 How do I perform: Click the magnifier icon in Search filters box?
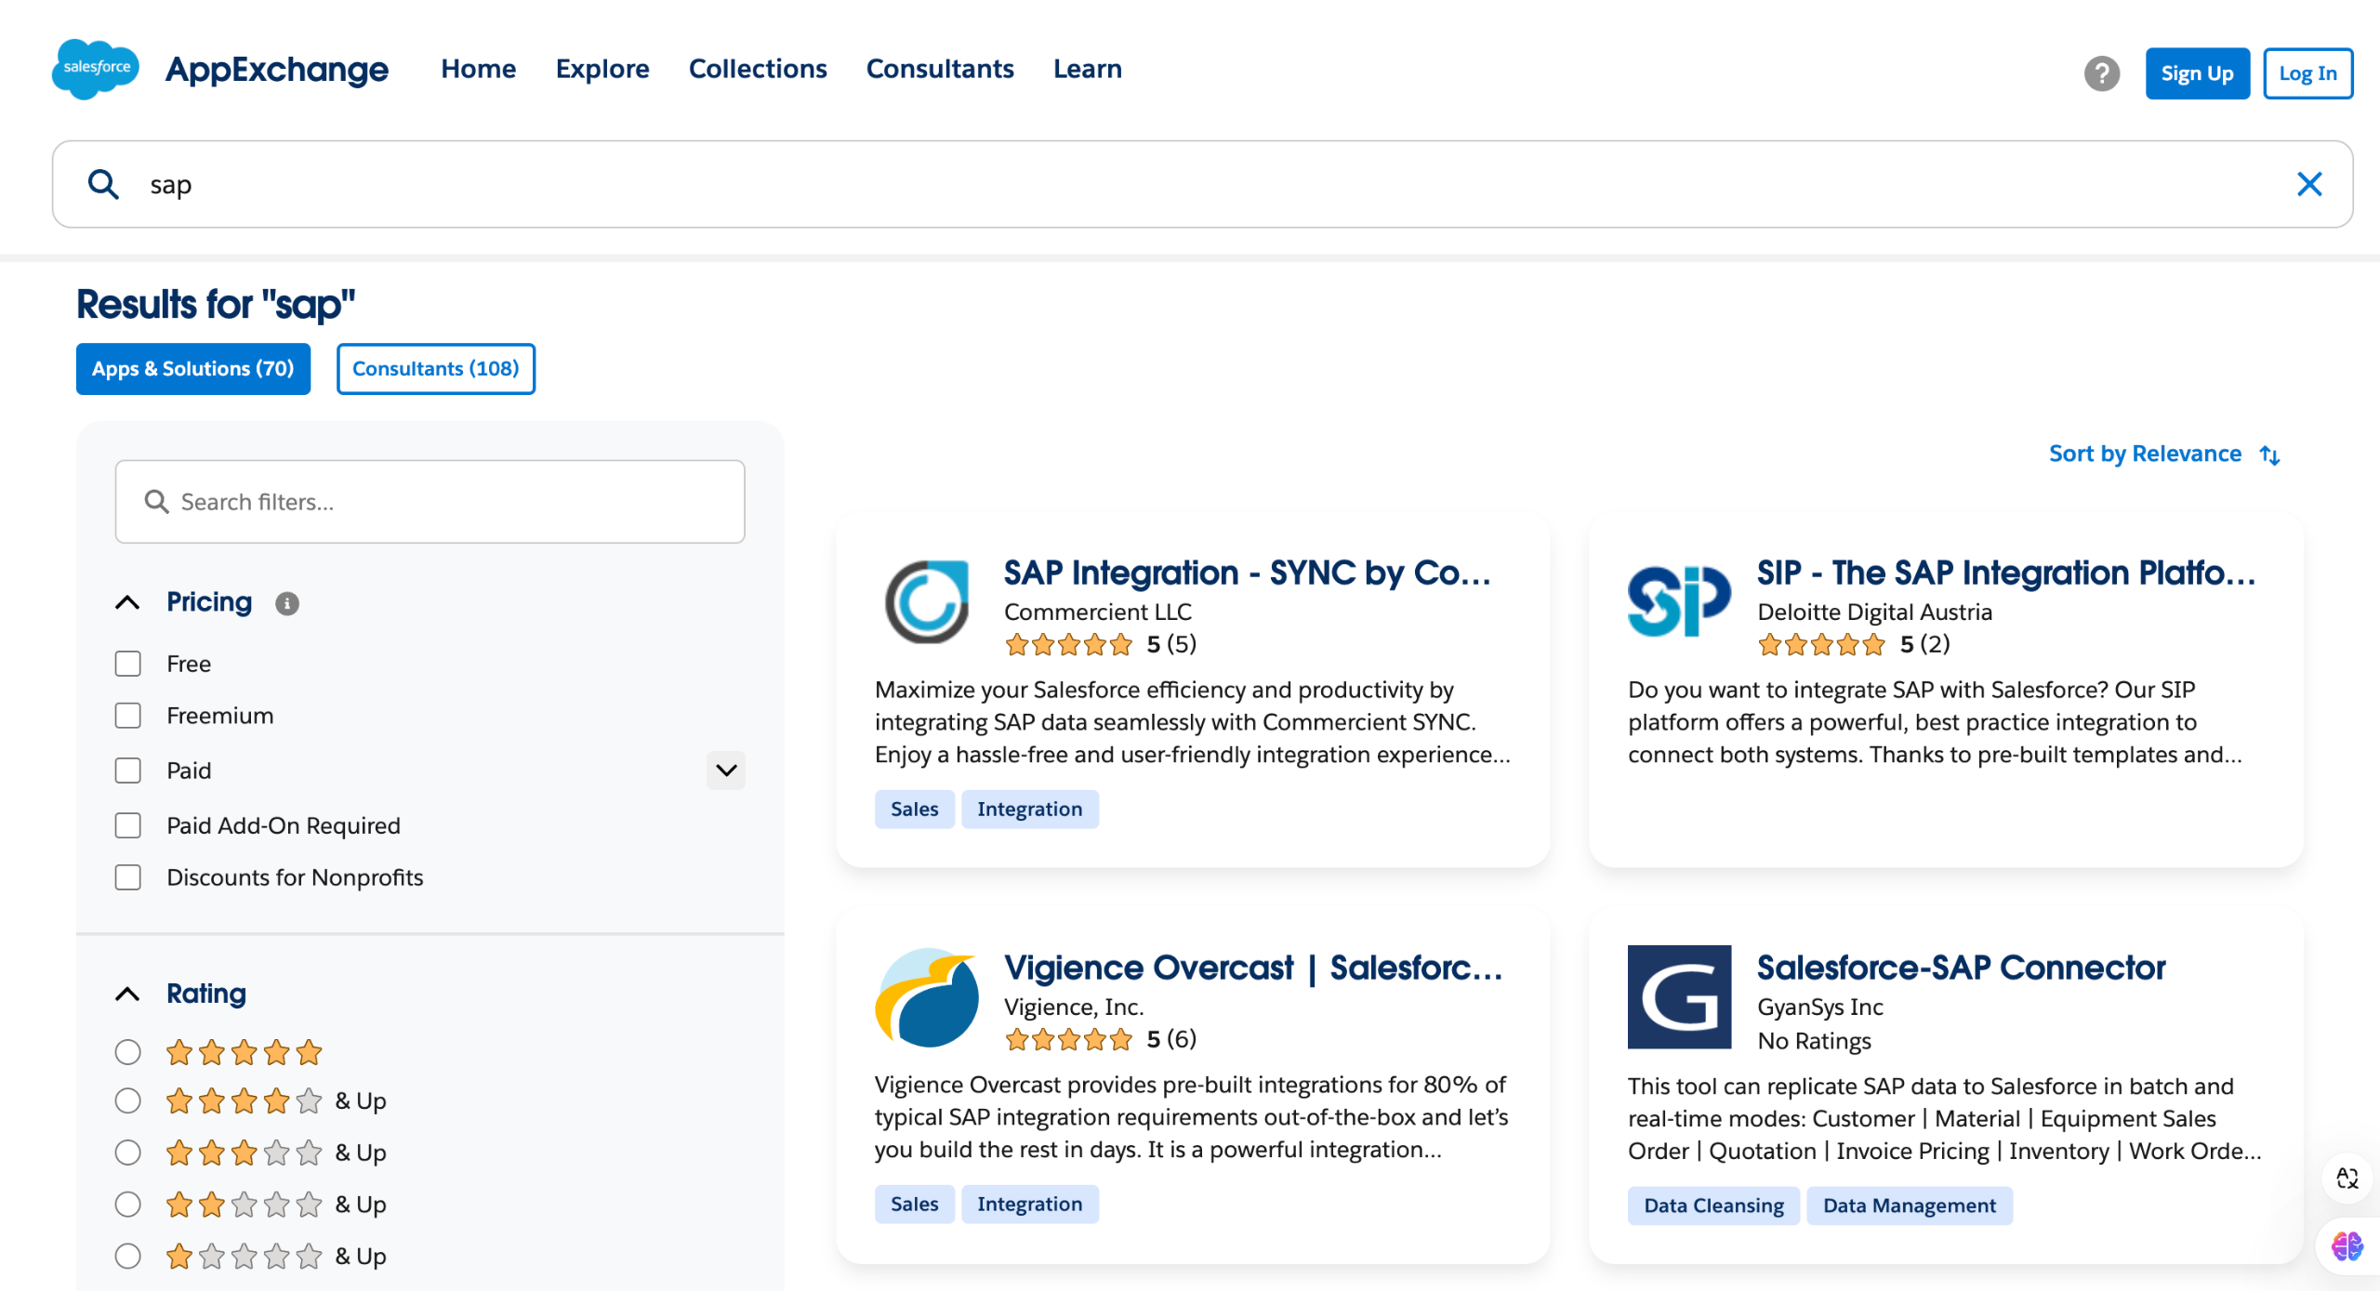pyautogui.click(x=156, y=502)
